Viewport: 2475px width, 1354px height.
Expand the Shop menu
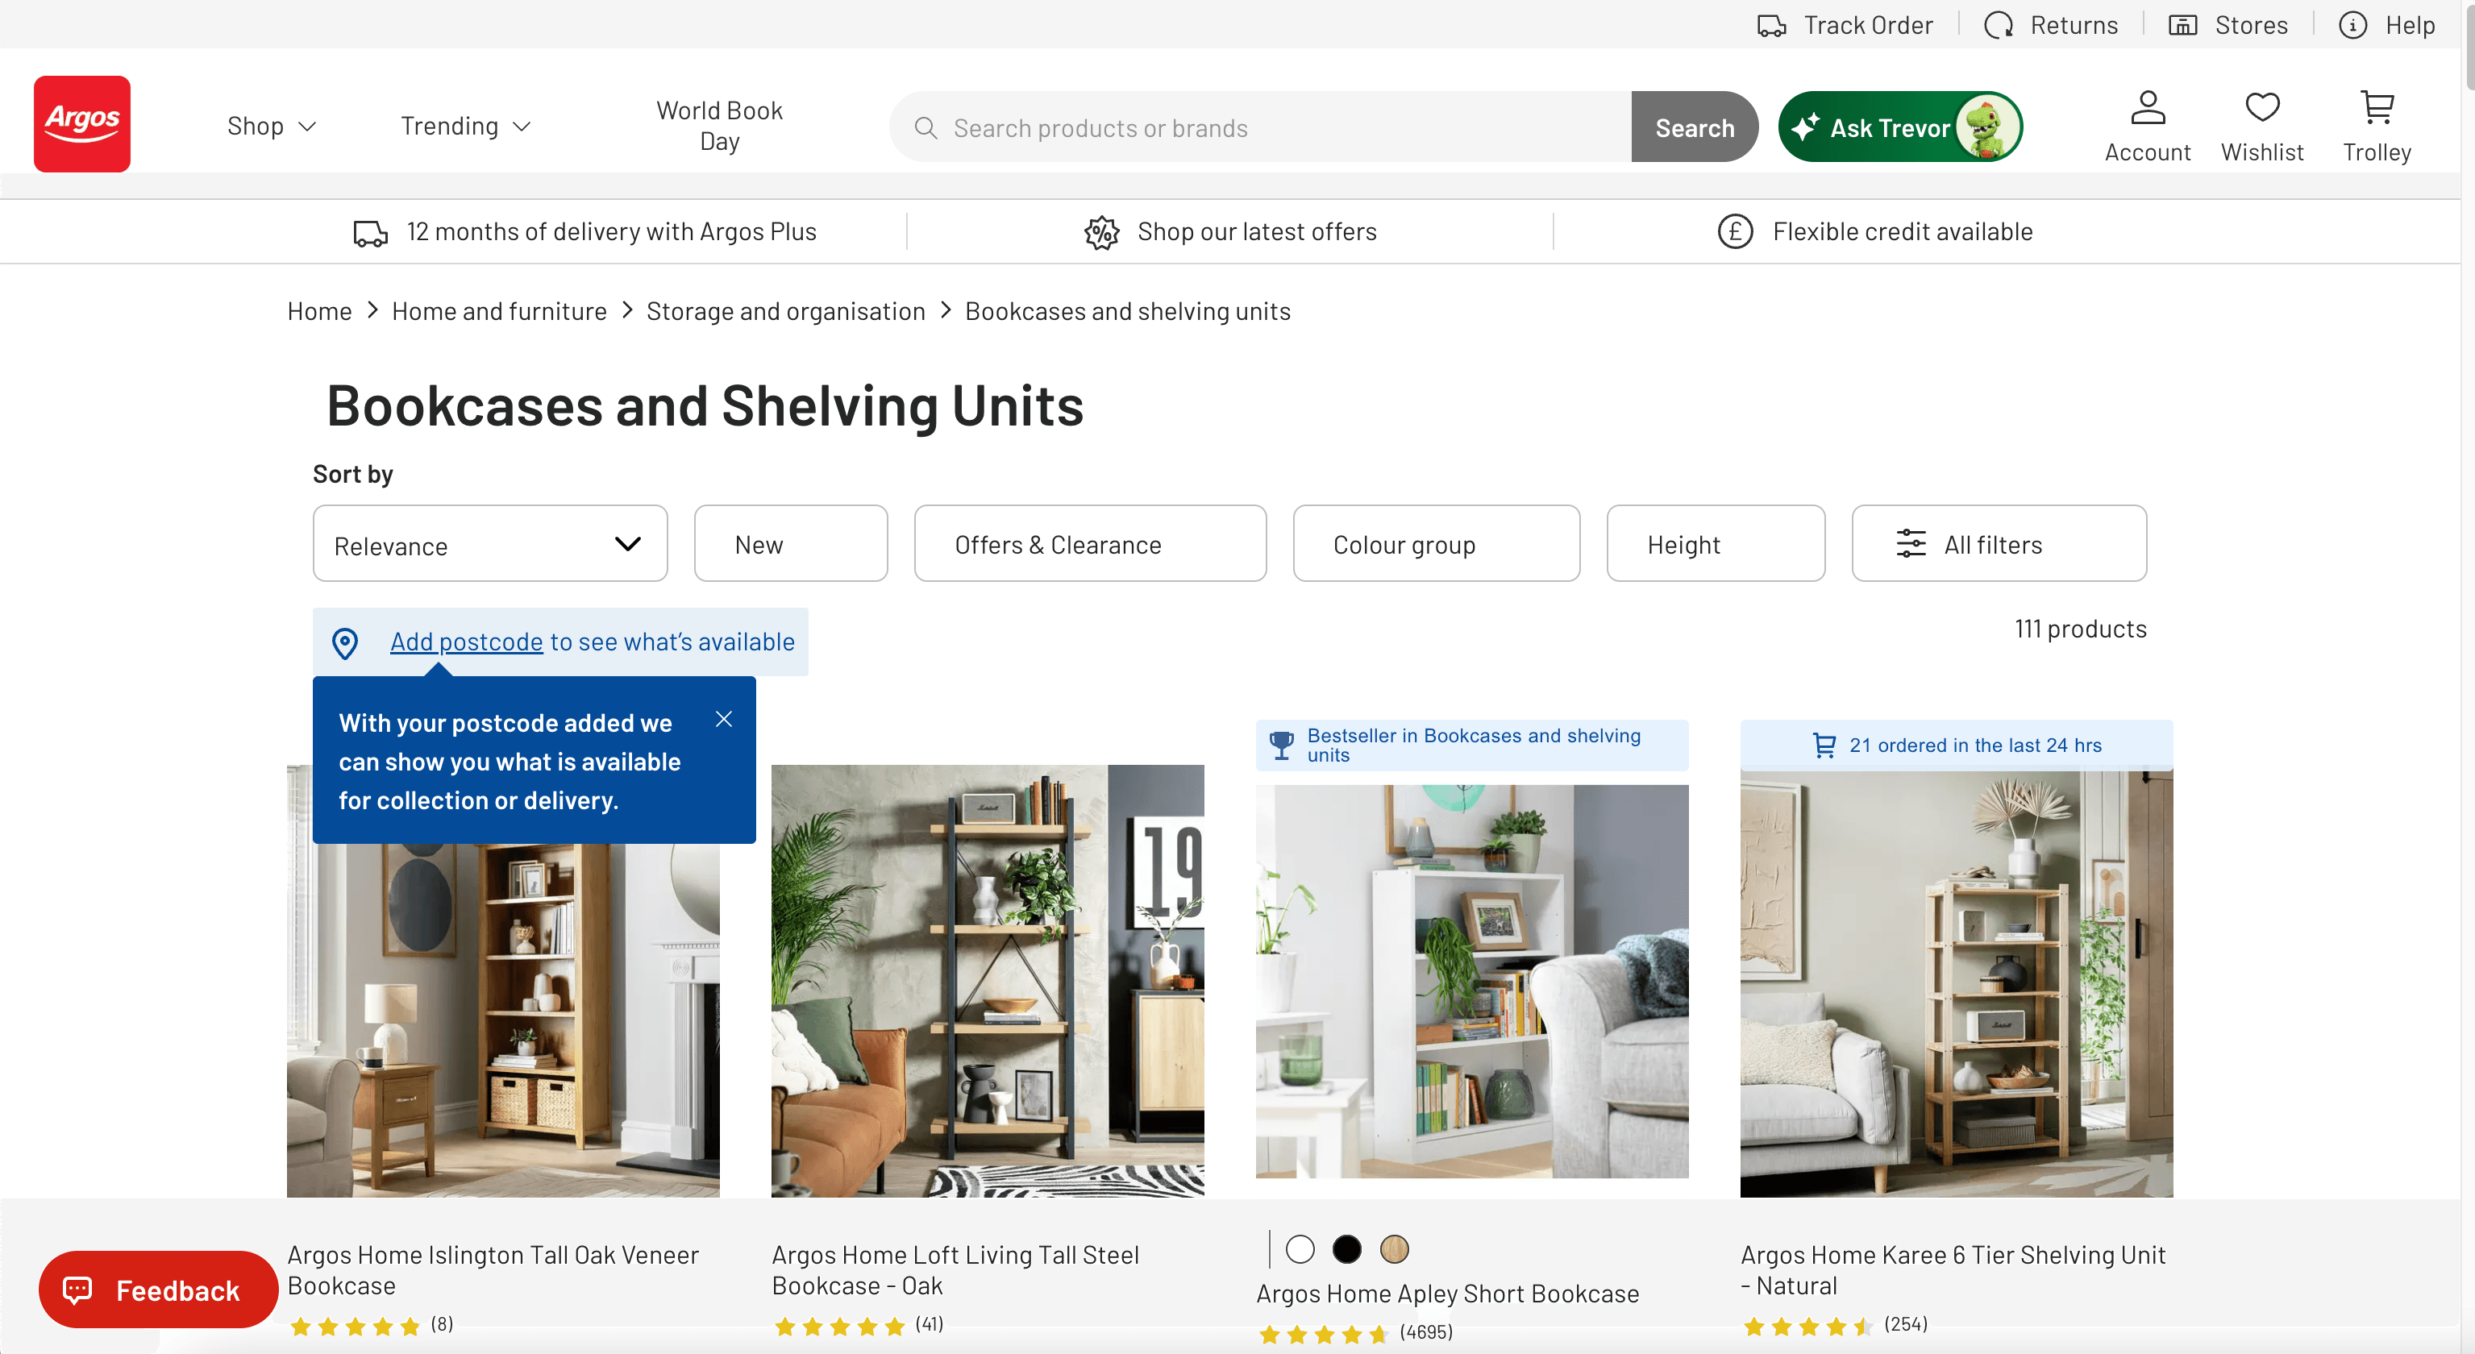click(271, 127)
